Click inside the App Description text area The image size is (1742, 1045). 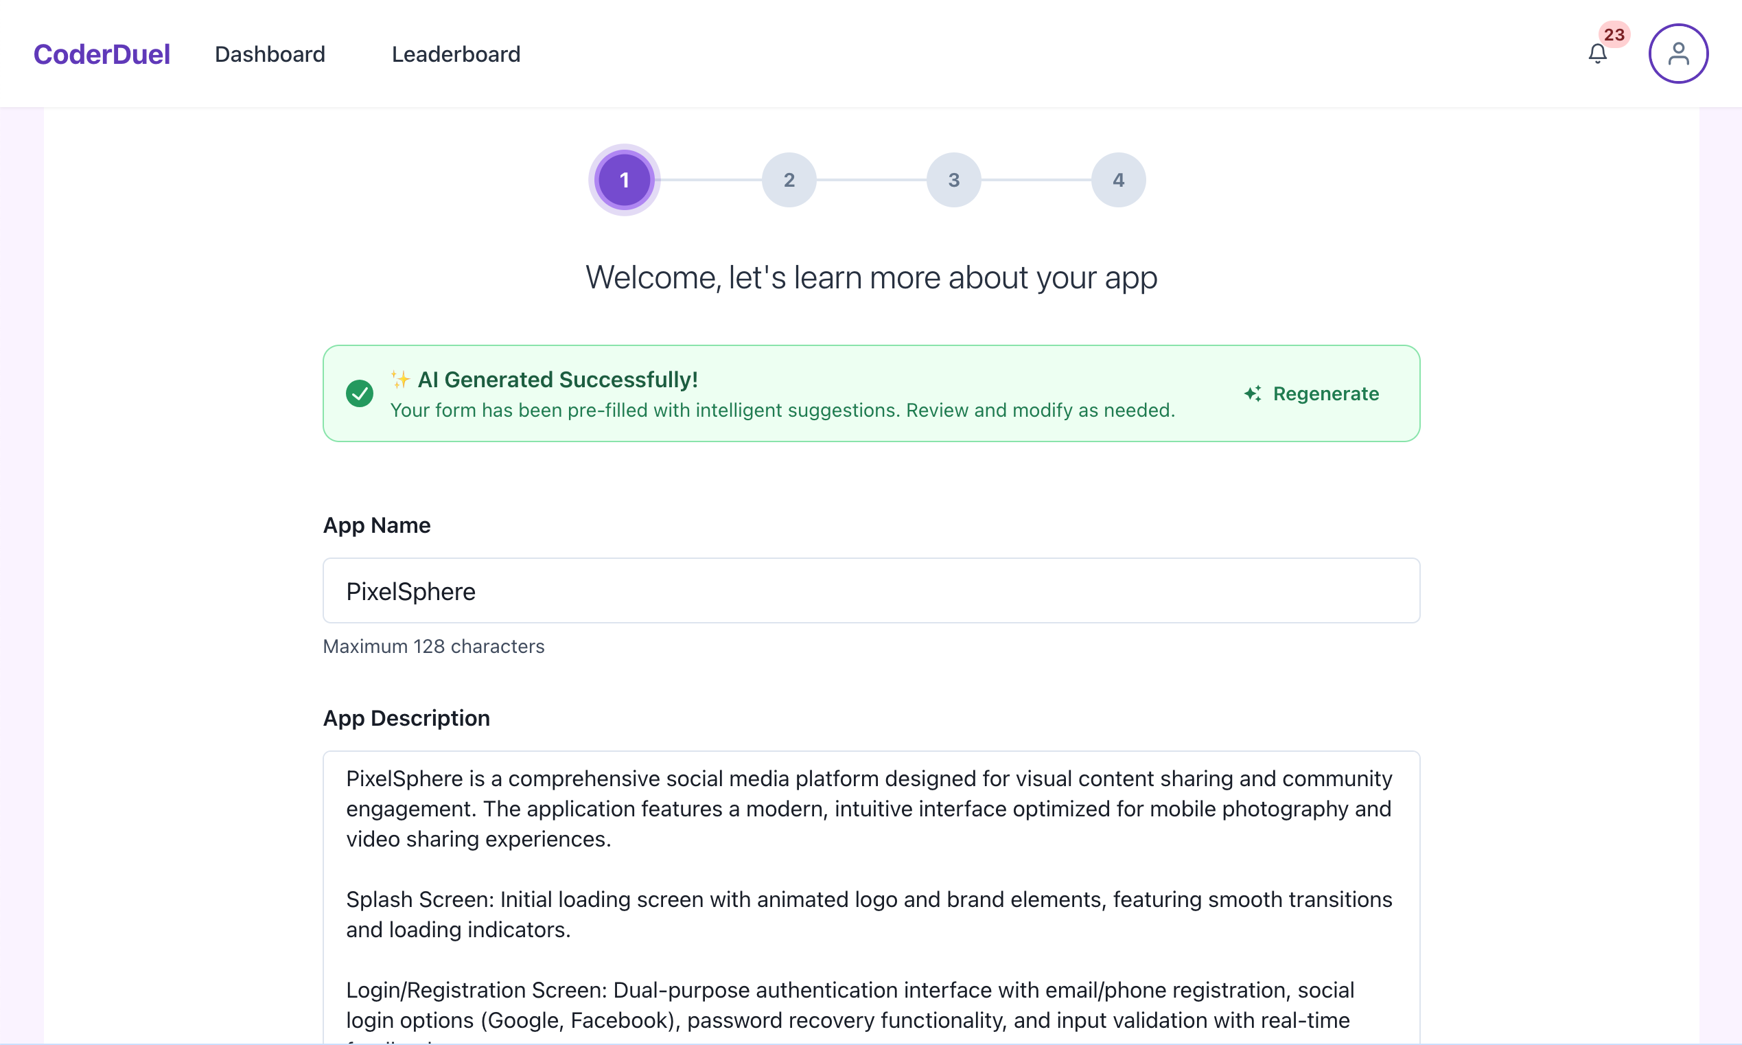pyautogui.click(x=872, y=898)
